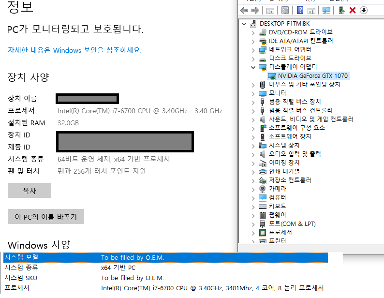This screenshot has height=298, width=384.
Task: Click the Update driver icon with green arrow
Action: point(342,10)
